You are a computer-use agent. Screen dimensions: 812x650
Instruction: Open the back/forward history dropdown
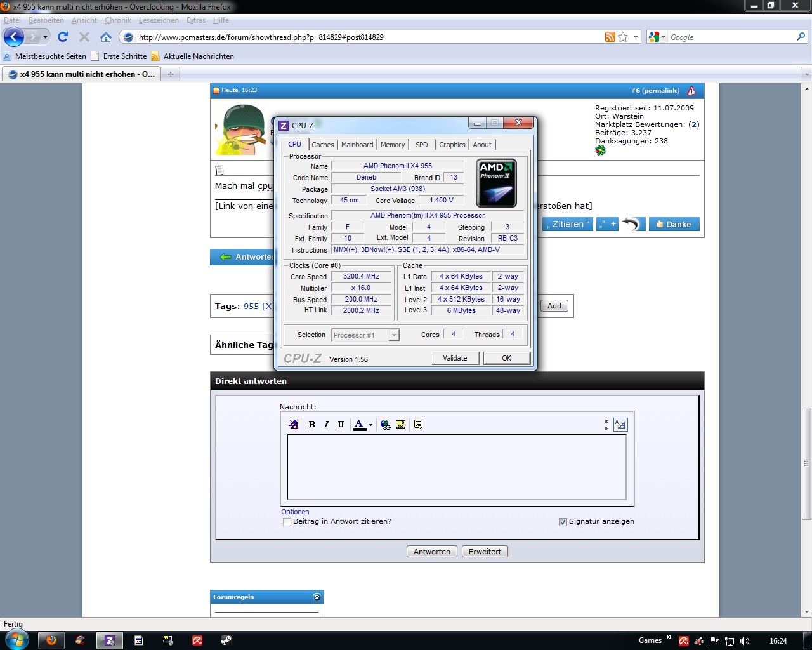pos(45,37)
